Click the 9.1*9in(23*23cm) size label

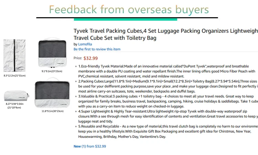[52, 71]
